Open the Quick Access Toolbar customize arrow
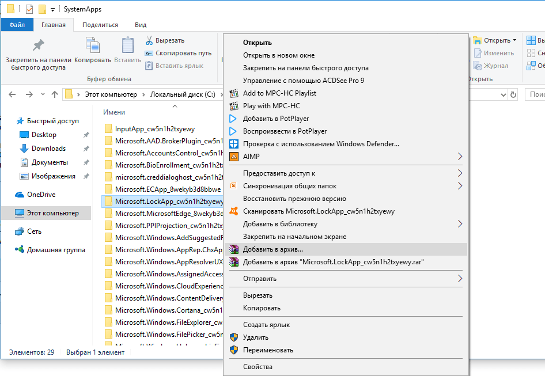This screenshot has height=376, width=545. [x=52, y=10]
